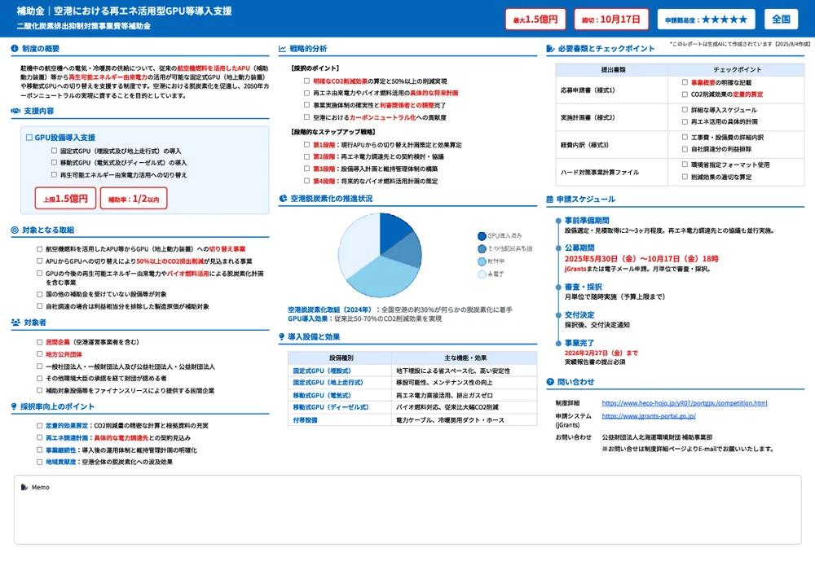815x575 pixels.
Task: Click the 全国 region badge
Action: pyautogui.click(x=781, y=20)
